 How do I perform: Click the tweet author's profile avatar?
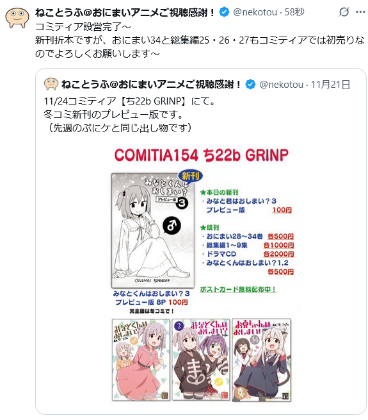[17, 18]
